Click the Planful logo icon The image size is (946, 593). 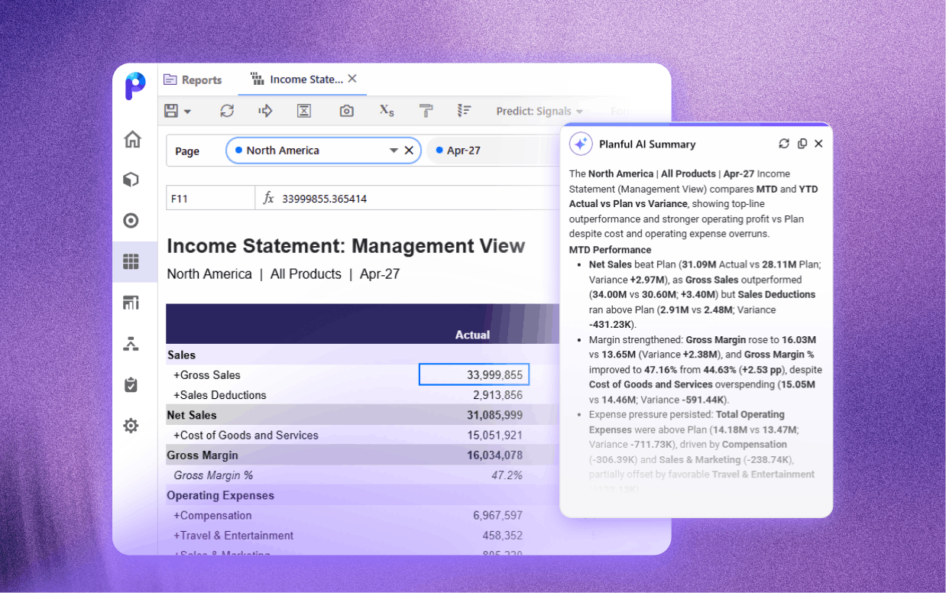pos(134,86)
